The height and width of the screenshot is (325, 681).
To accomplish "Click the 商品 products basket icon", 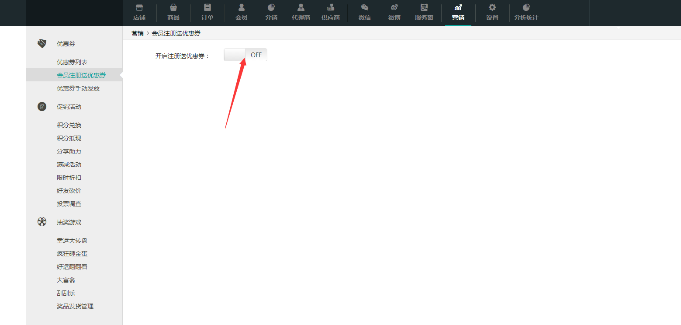I will (173, 7).
